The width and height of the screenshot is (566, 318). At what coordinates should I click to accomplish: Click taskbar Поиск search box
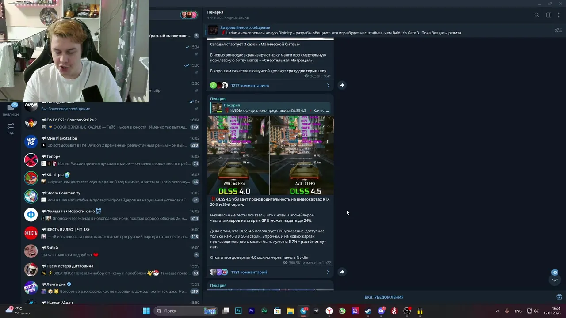(186, 311)
